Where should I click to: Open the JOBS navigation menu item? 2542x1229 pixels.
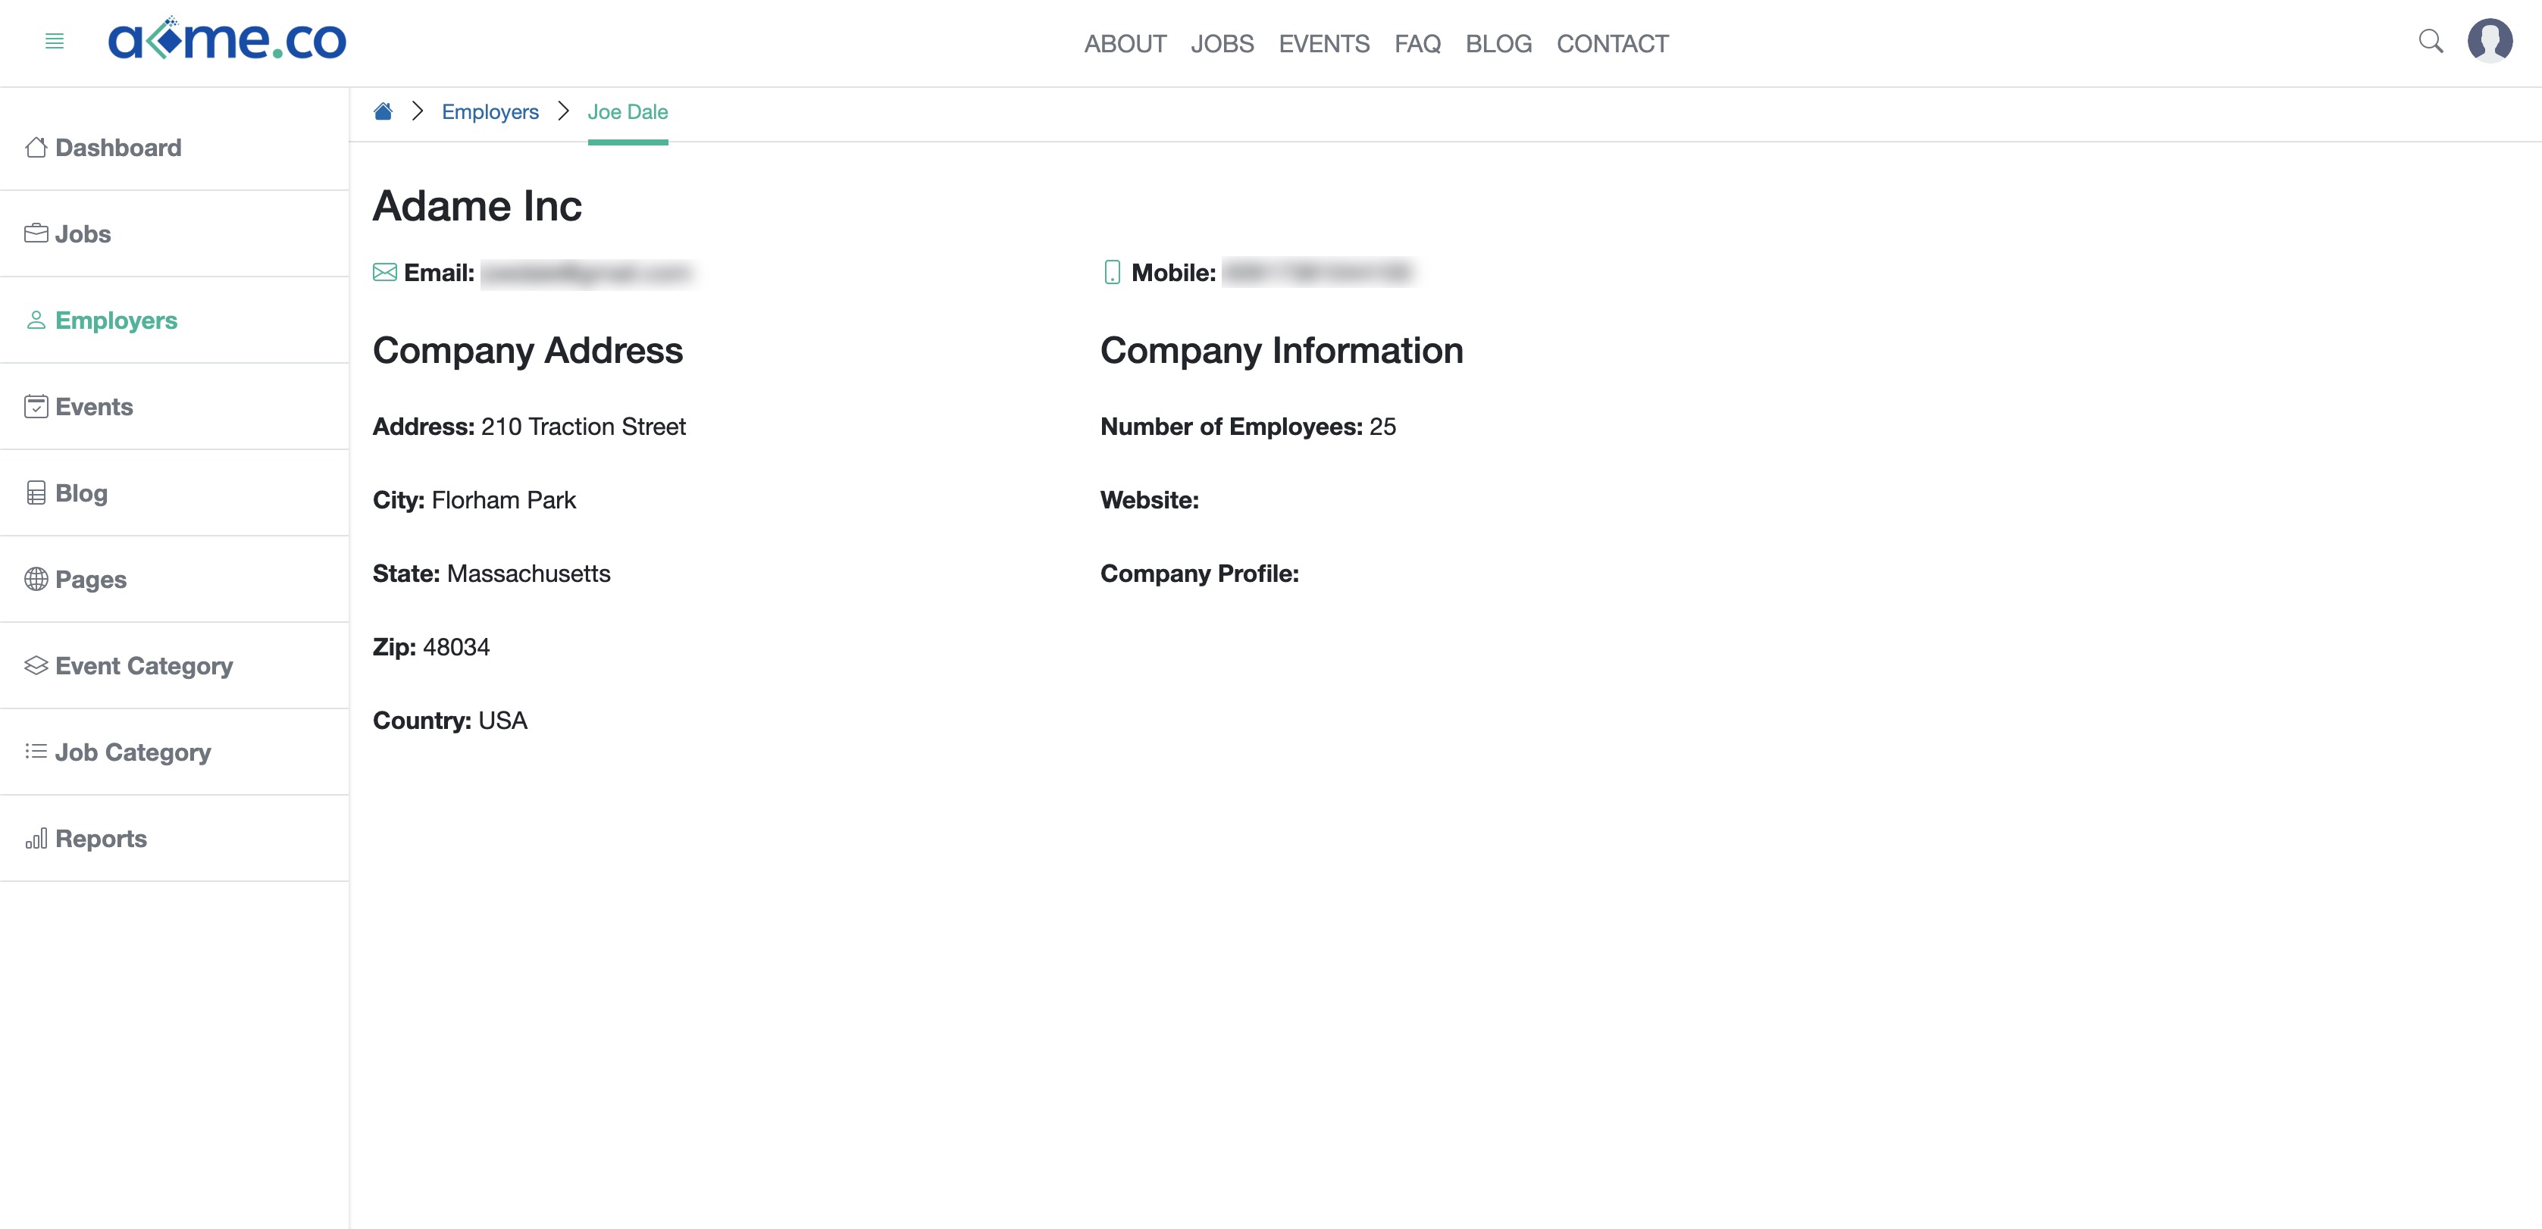(x=1222, y=44)
